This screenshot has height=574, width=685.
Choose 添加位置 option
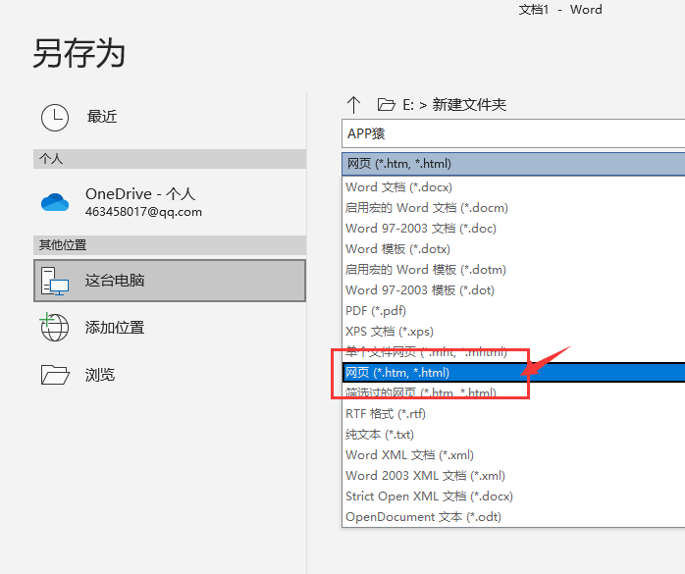[x=170, y=327]
